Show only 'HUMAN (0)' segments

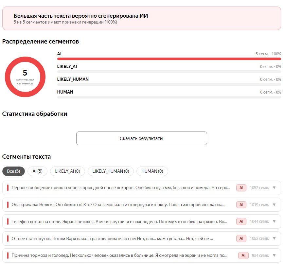point(152,171)
